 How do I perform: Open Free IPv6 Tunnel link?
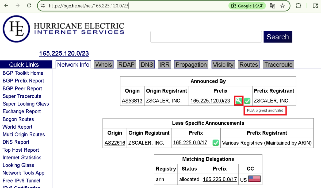tap(21, 181)
